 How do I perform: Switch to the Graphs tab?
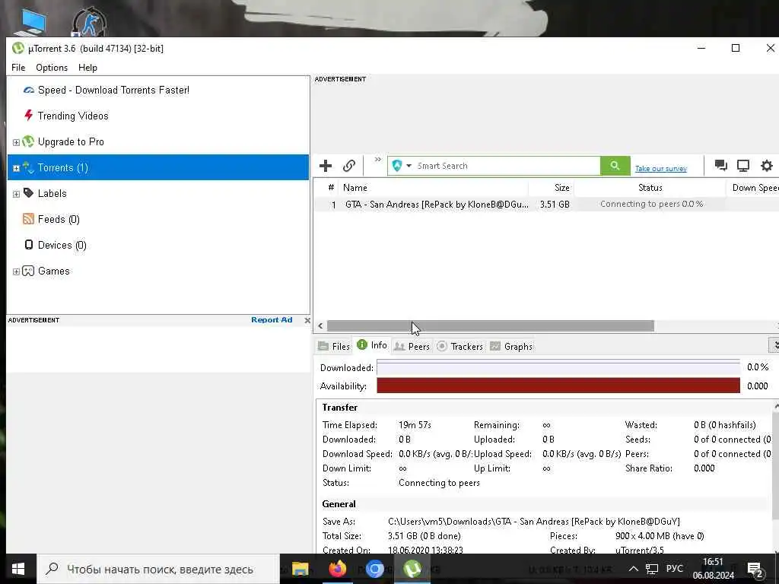(511, 346)
